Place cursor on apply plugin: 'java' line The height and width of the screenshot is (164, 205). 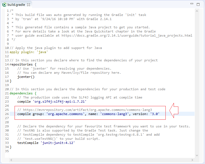coord(29,52)
